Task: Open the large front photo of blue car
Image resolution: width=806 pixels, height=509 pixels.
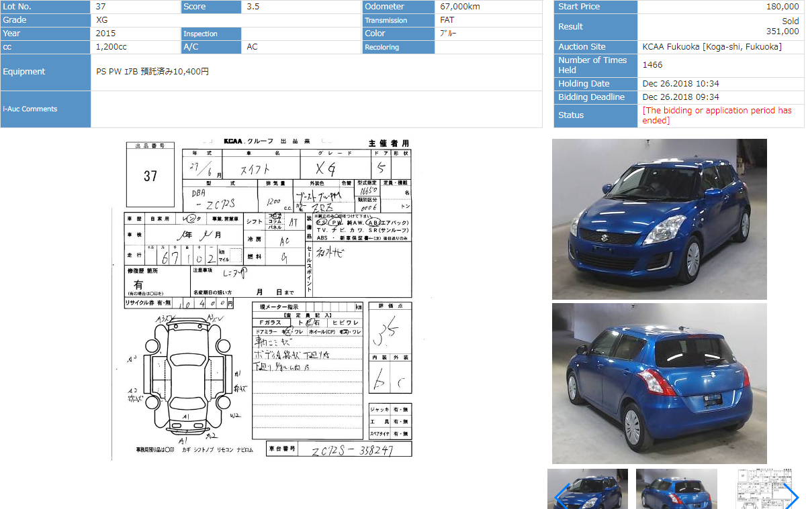Action: pos(659,219)
